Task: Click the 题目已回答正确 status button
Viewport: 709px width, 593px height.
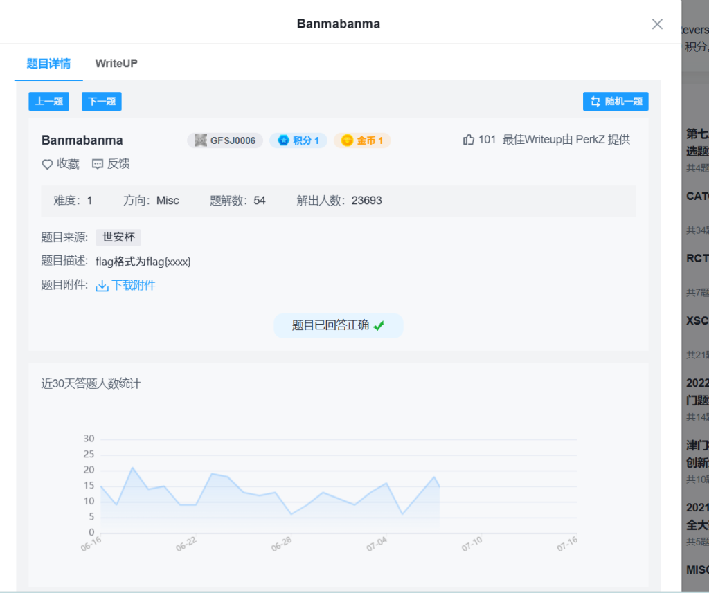Action: [x=338, y=325]
